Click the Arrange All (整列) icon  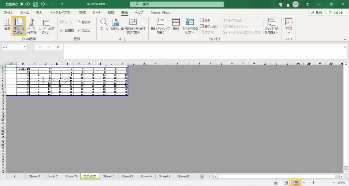click(x=176, y=24)
